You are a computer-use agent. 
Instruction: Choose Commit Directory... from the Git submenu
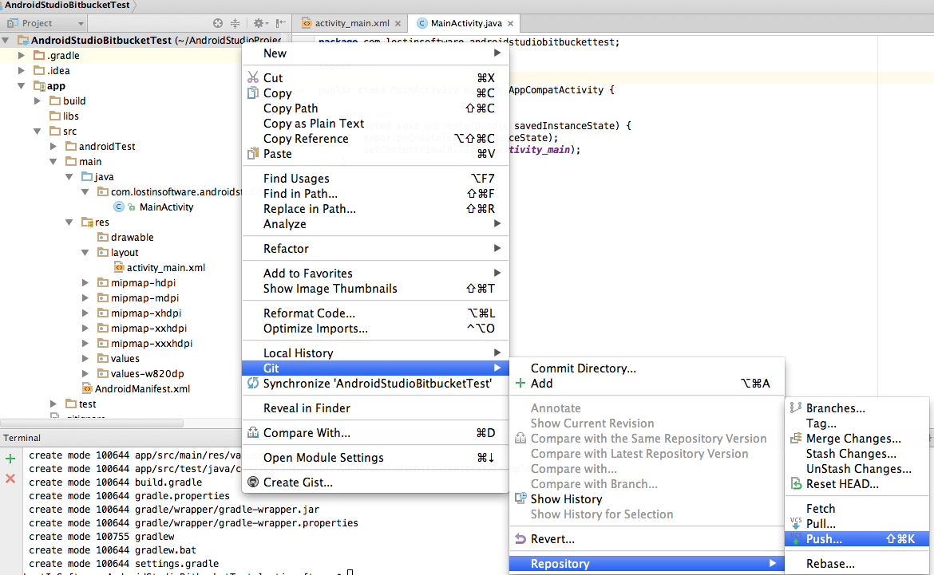pyautogui.click(x=583, y=368)
